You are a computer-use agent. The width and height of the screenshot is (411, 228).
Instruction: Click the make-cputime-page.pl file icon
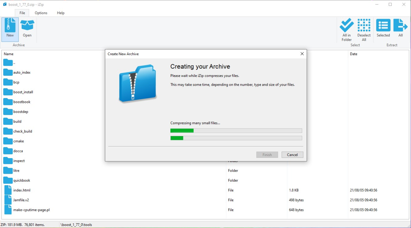click(8, 210)
